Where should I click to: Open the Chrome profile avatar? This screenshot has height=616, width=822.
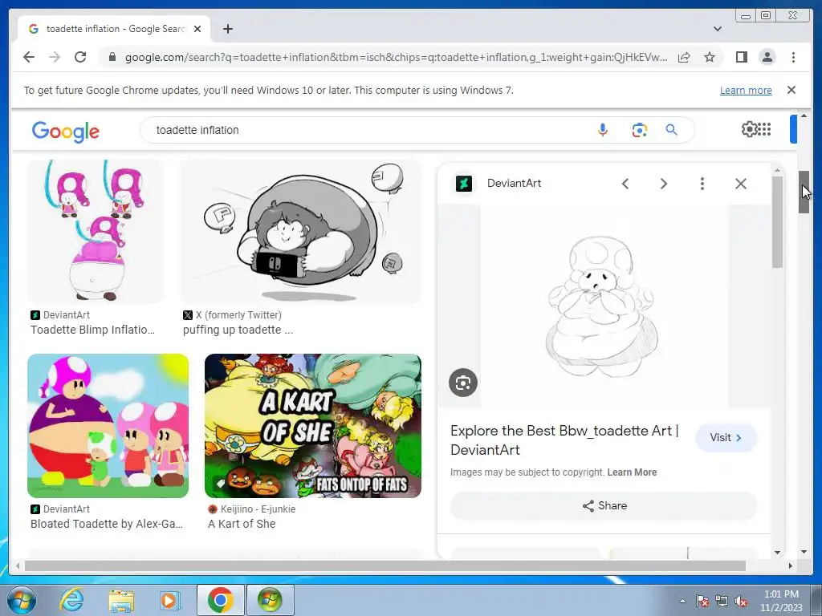[x=767, y=57]
